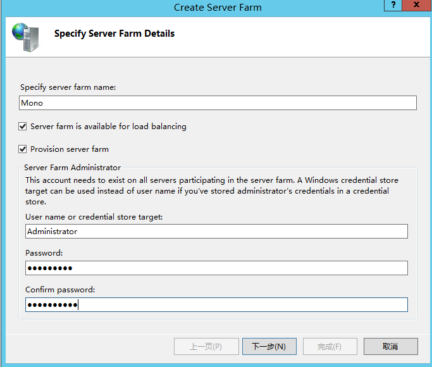Focus the server farm name field containing Mono
The width and height of the screenshot is (432, 367).
click(218, 103)
